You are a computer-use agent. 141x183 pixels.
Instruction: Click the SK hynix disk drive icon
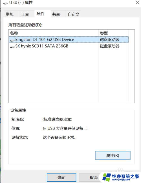(12, 47)
